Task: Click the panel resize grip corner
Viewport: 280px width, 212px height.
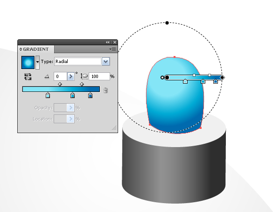Action: [x=114, y=127]
